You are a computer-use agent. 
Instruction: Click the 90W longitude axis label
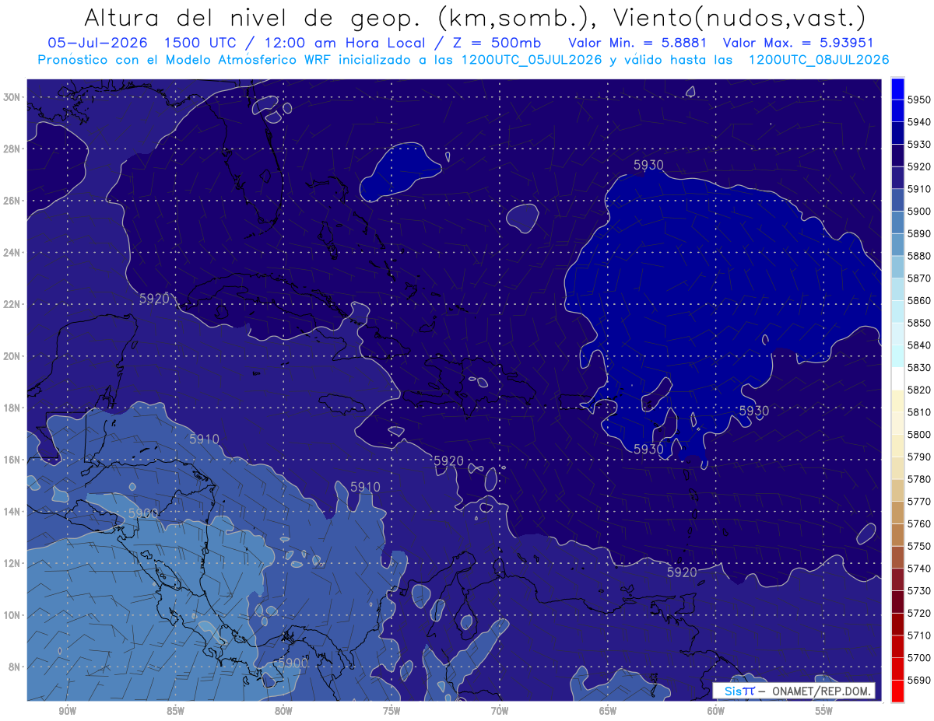[68, 711]
